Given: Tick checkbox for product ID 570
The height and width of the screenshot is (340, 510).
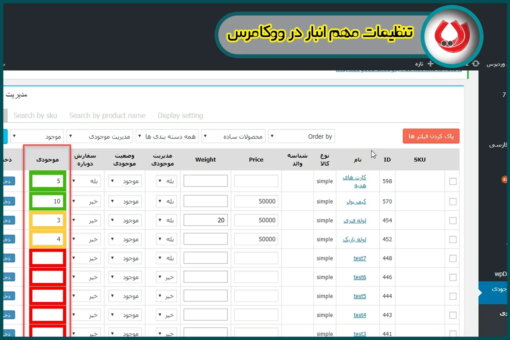Looking at the screenshot, I should pos(453,202).
